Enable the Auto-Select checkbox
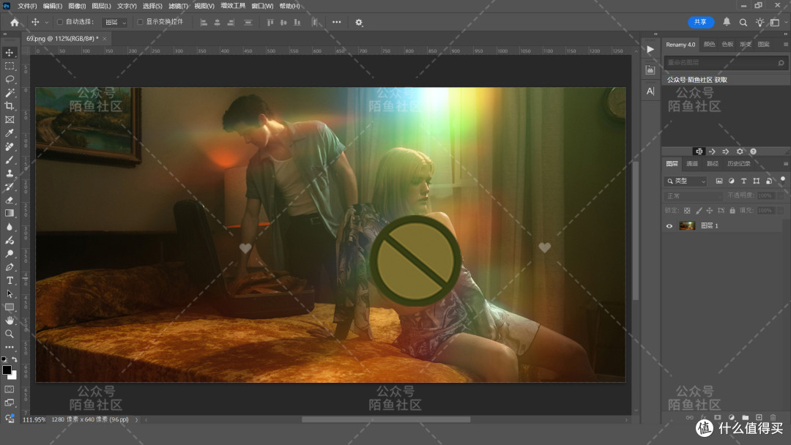791x445 pixels. pos(60,22)
